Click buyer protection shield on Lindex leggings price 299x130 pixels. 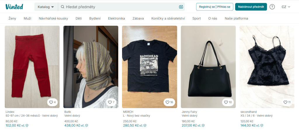(x=27, y=125)
